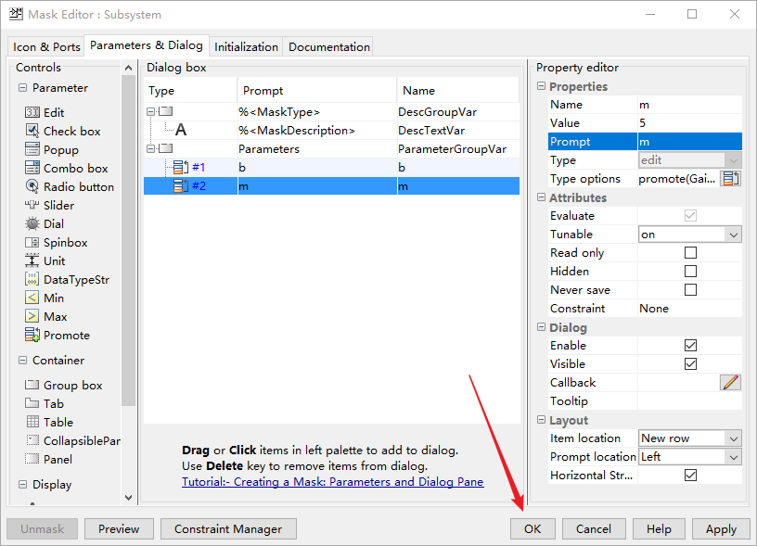Collapse the Display controls section
Viewport: 757px width, 546px height.
click(22, 484)
